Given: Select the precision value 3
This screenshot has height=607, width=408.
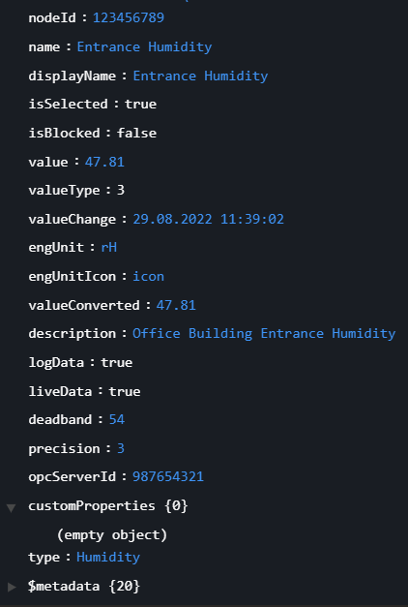Looking at the screenshot, I should pyautogui.click(x=121, y=448).
